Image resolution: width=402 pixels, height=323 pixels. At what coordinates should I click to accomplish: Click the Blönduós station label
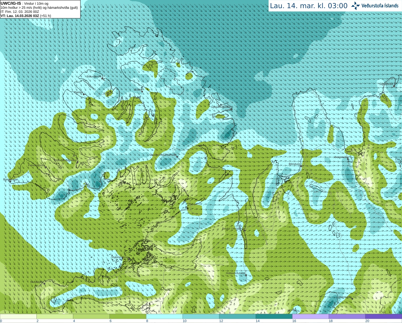point(295,164)
